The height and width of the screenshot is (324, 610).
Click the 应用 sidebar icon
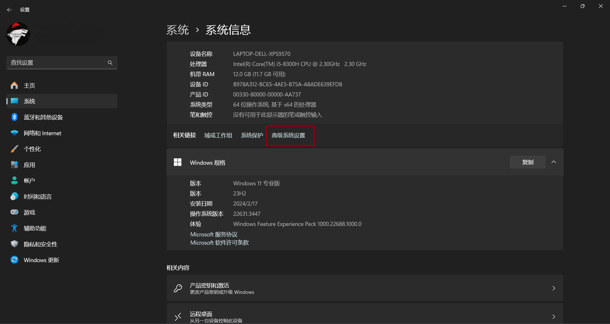pos(14,165)
